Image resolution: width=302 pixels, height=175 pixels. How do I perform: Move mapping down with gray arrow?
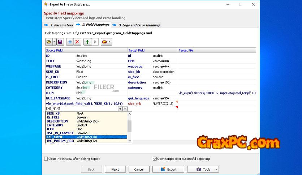95,42
